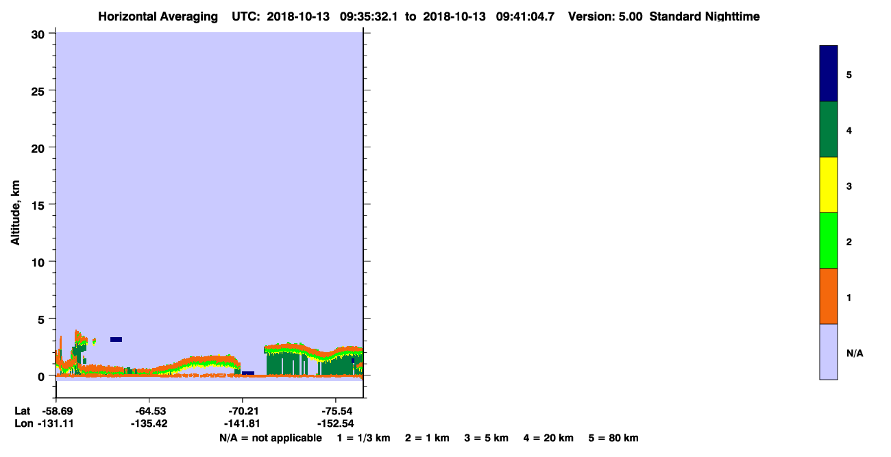Click the 10 km altitude tick label
The height and width of the screenshot is (457, 891).
(39, 262)
